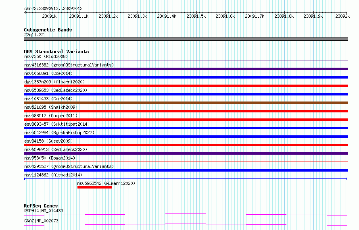
Task: Open variant nsv521695 (Shaikh2009) label
Action: pos(51,107)
